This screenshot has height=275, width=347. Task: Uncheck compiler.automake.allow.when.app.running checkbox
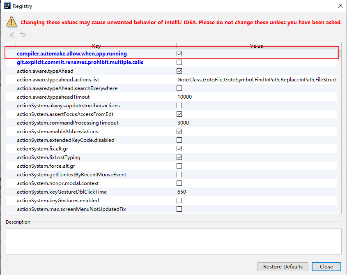179,53
